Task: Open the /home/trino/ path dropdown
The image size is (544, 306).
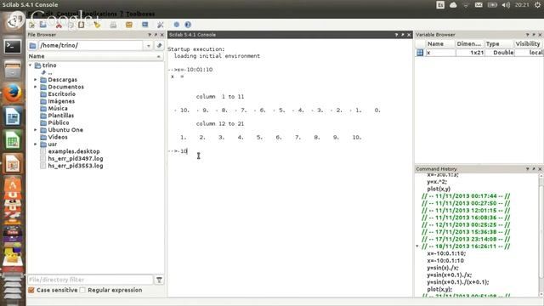Action: click(x=148, y=45)
